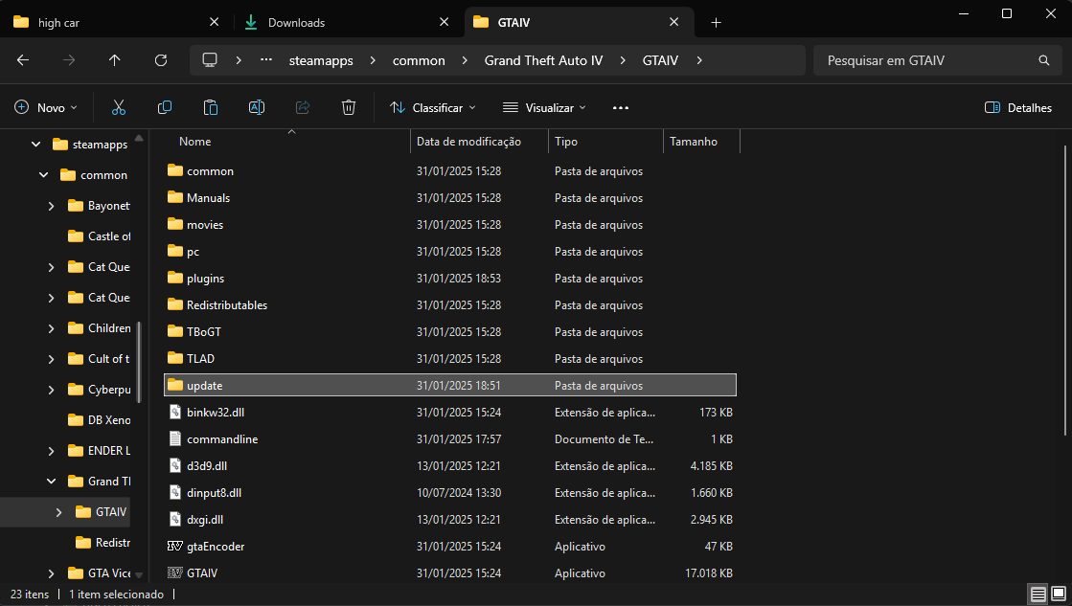
Task: Navigate back with the left arrow
Action: tap(23, 60)
